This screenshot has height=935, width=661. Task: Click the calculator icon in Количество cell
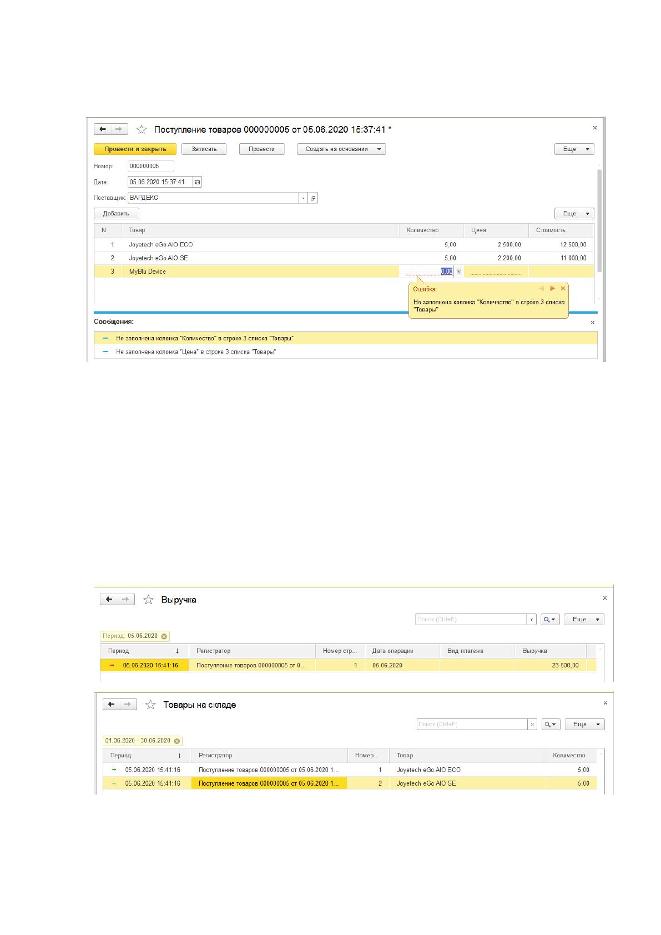[458, 272]
